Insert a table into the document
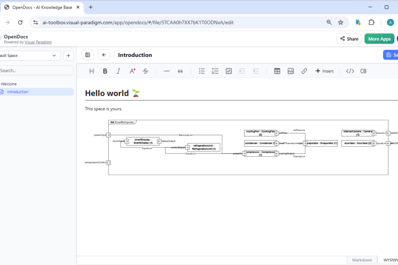Viewport: 398px width, 265px height. click(x=277, y=71)
